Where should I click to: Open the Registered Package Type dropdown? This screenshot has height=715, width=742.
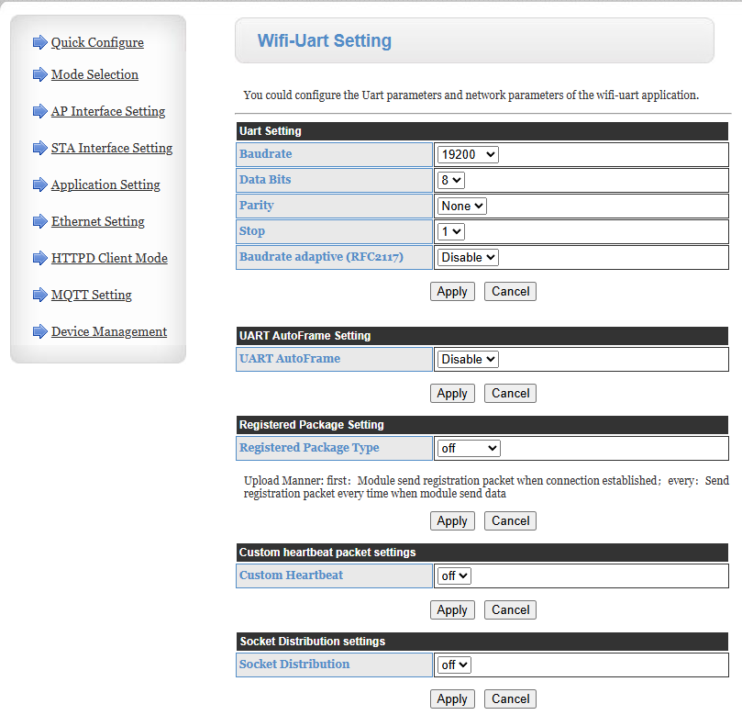coord(468,448)
